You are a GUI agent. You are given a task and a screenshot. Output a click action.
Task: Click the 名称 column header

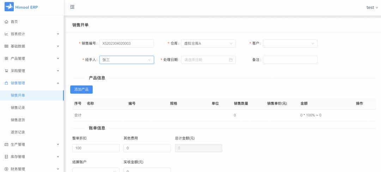point(90,103)
